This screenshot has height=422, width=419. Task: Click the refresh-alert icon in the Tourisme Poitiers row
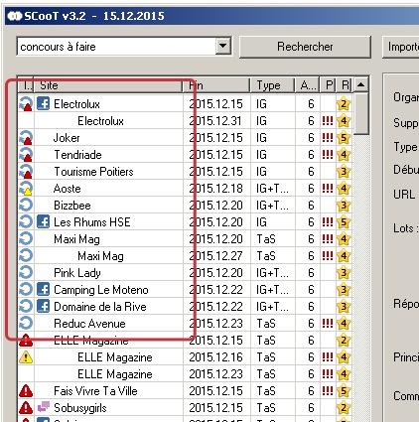pyautogui.click(x=26, y=172)
